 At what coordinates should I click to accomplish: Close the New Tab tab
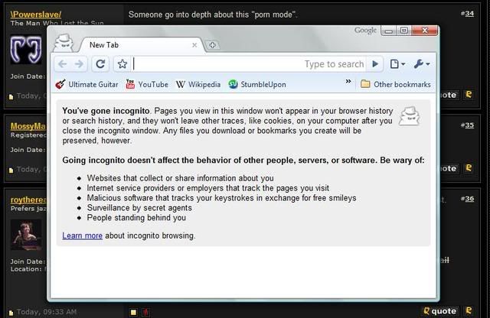coord(194,45)
